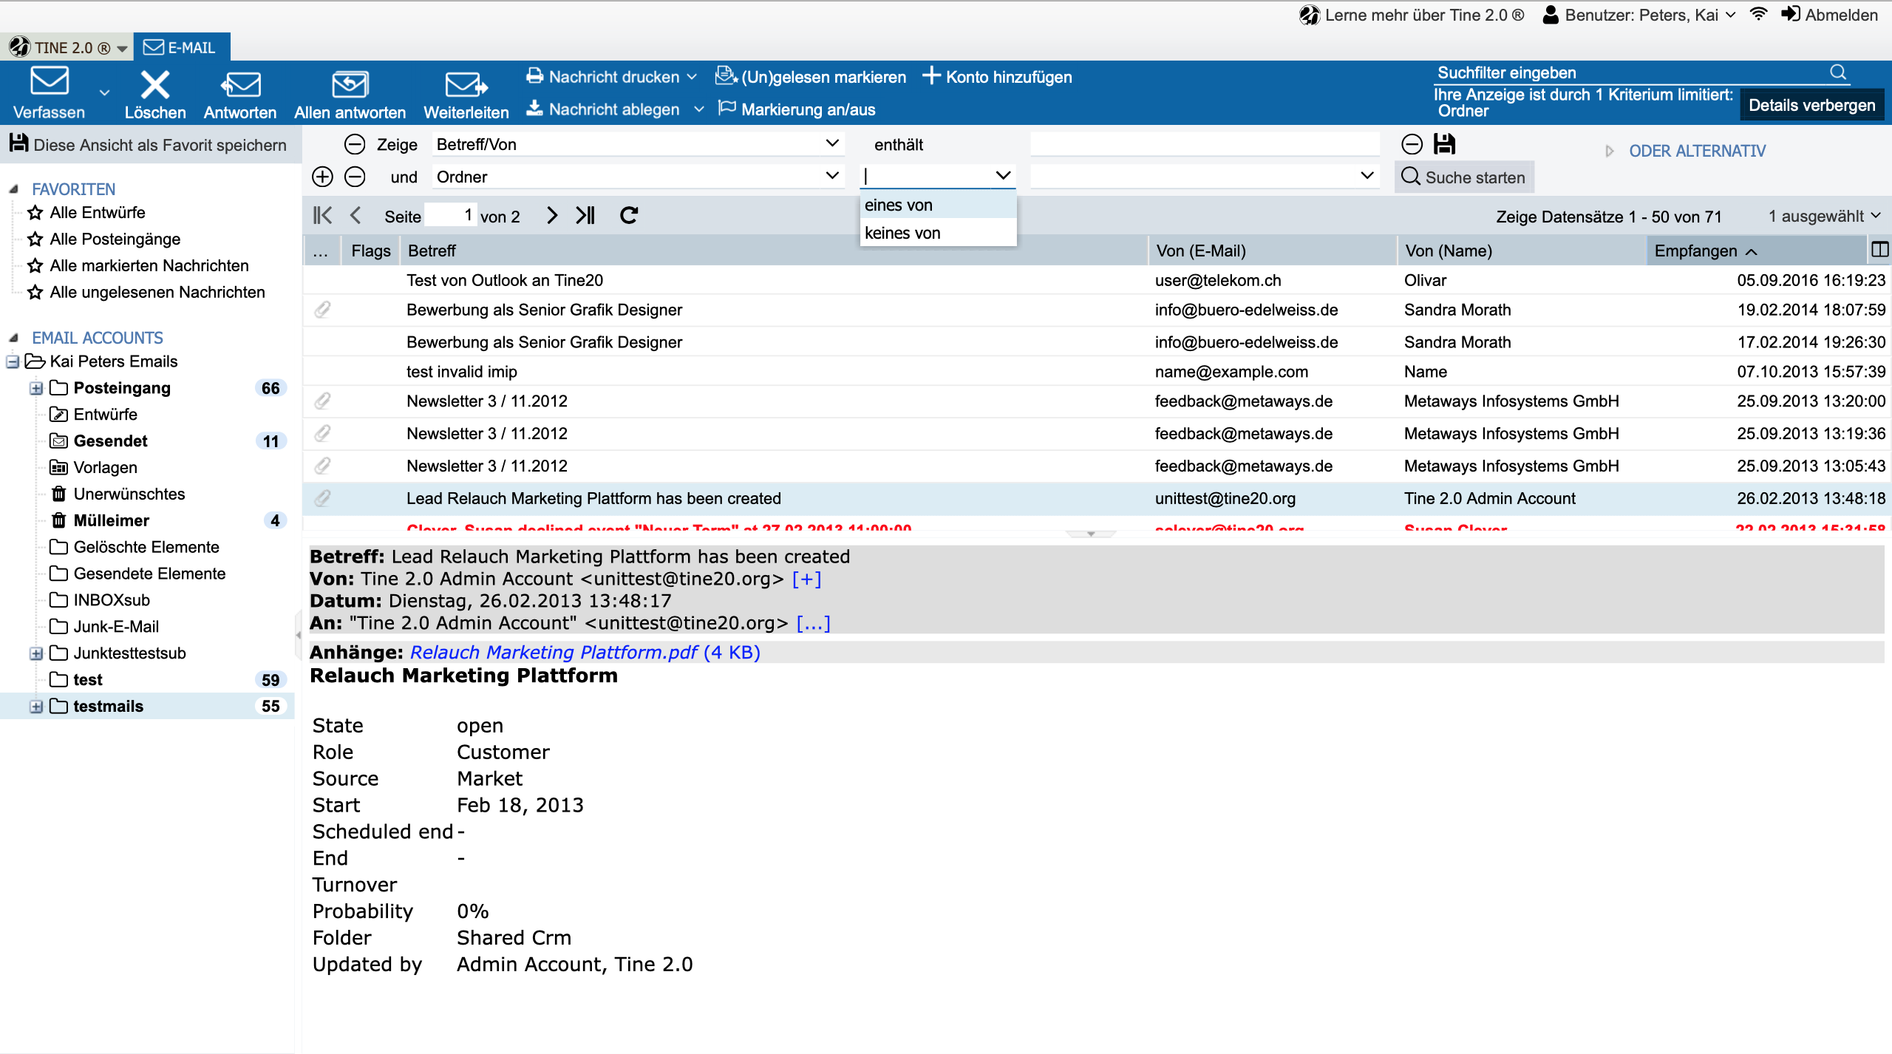Click the save filter floppy disk icon
The height and width of the screenshot is (1054, 1892).
[1444, 144]
